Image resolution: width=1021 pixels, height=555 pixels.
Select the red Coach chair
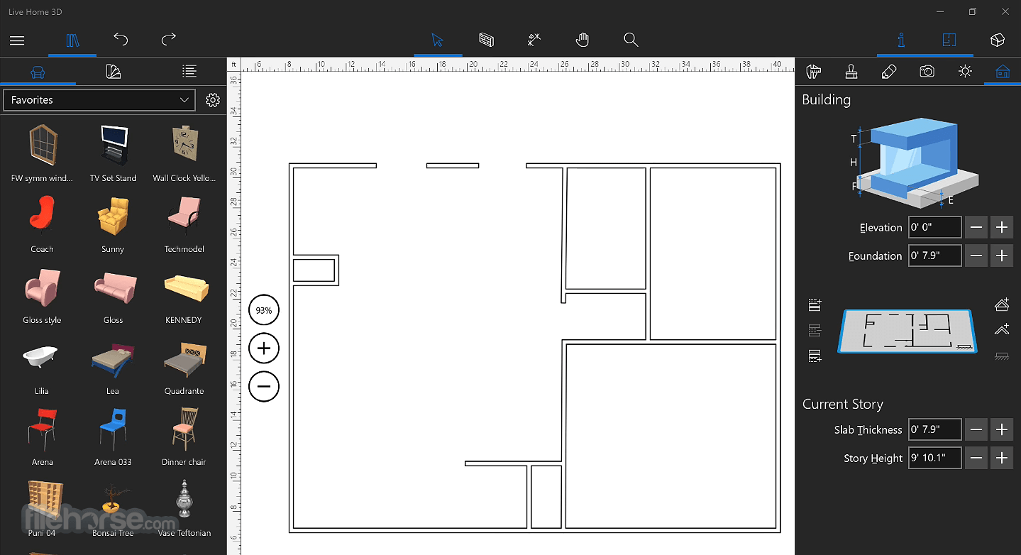(x=43, y=224)
